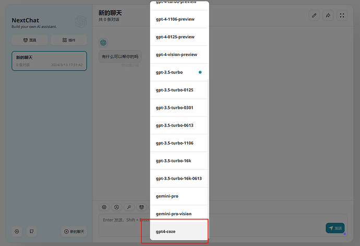
Task: Select the gpt-4-1106-preview model
Action: (179, 19)
